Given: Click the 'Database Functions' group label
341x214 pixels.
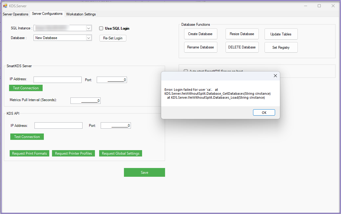Looking at the screenshot, I should coord(196,25).
